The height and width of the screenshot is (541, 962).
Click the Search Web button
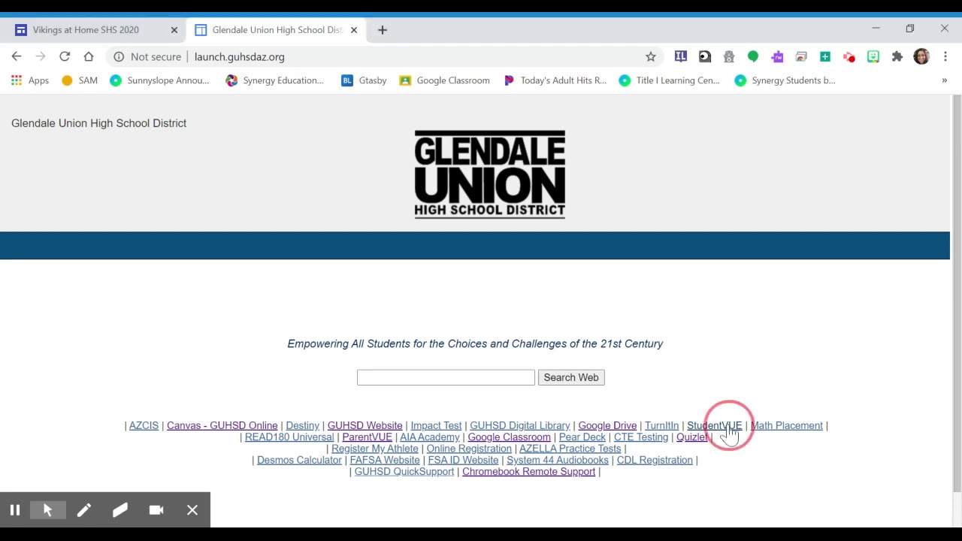[571, 377]
